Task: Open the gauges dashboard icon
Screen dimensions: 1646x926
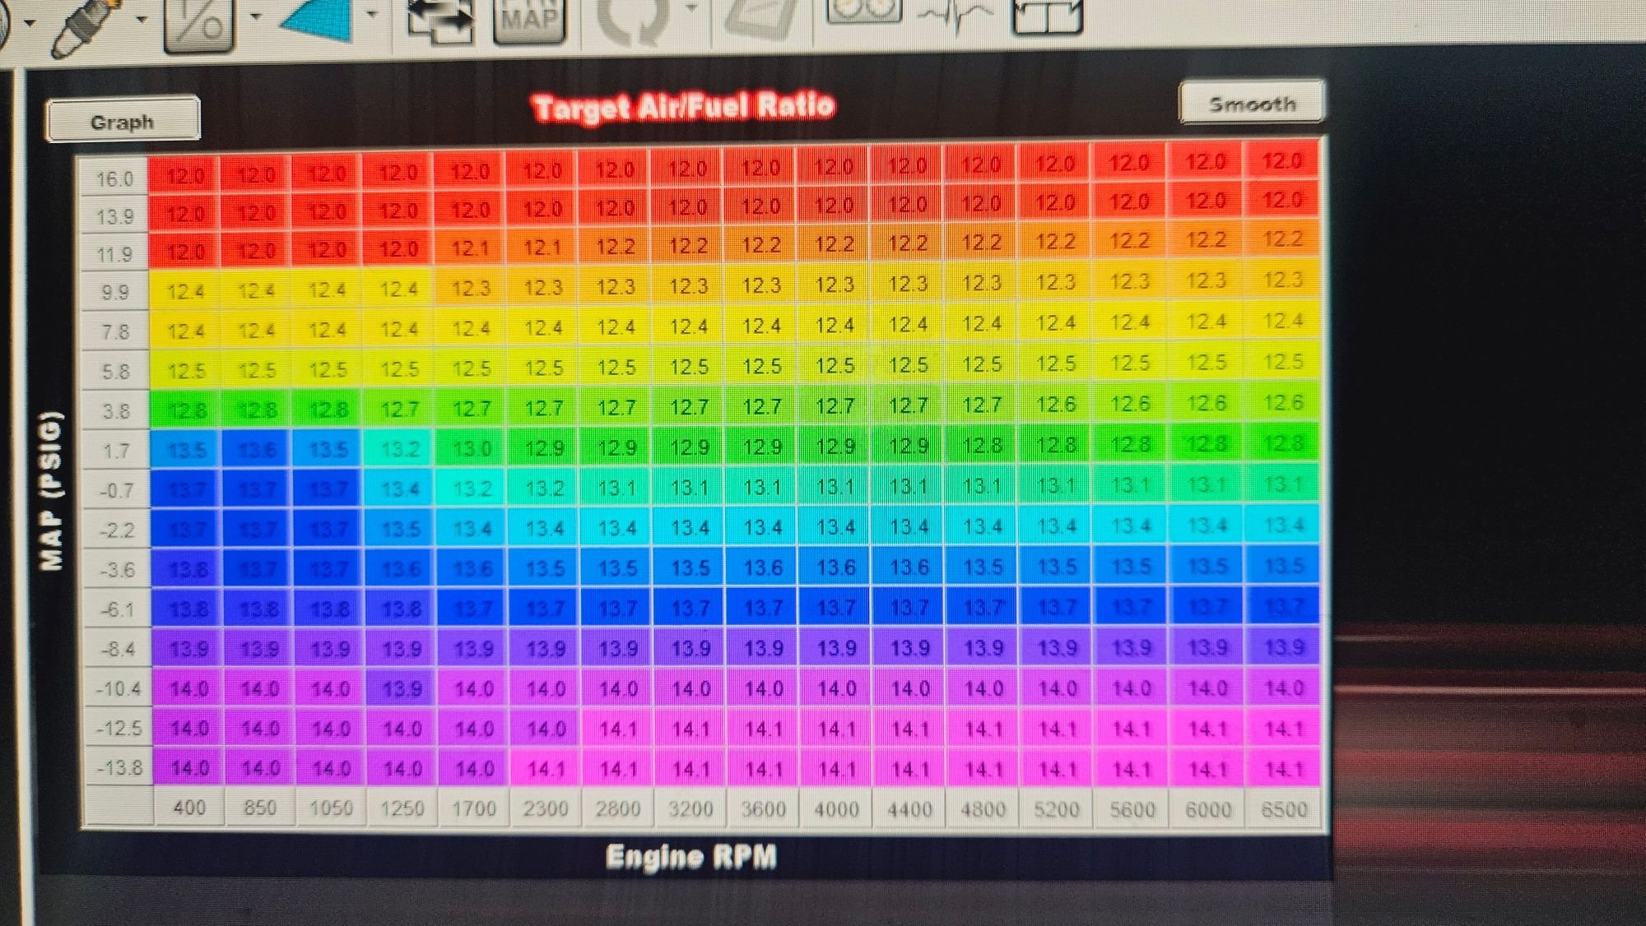Action: [x=863, y=10]
